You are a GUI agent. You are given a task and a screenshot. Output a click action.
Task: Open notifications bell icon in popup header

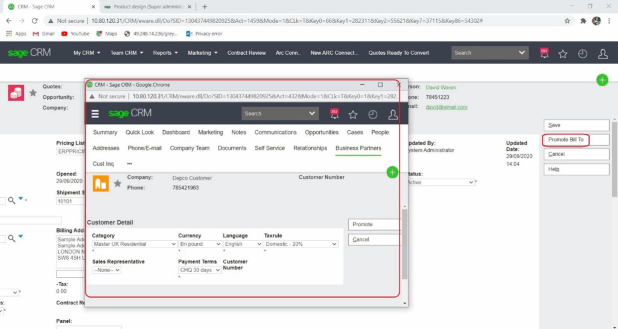(334, 114)
